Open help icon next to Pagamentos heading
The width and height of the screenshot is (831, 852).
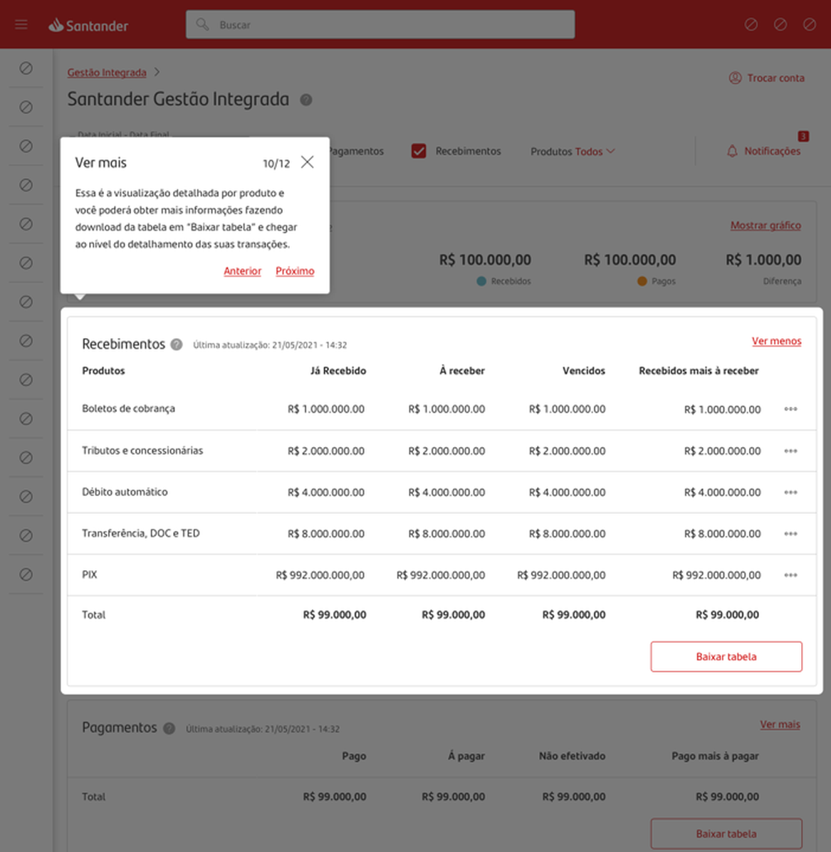pyautogui.click(x=169, y=729)
